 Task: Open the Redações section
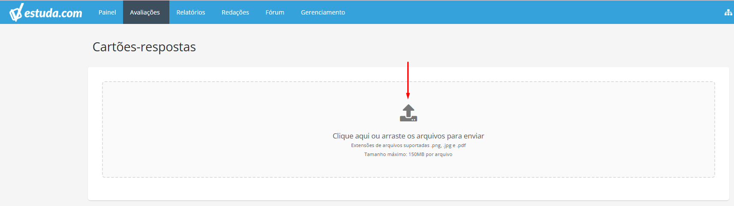point(235,12)
